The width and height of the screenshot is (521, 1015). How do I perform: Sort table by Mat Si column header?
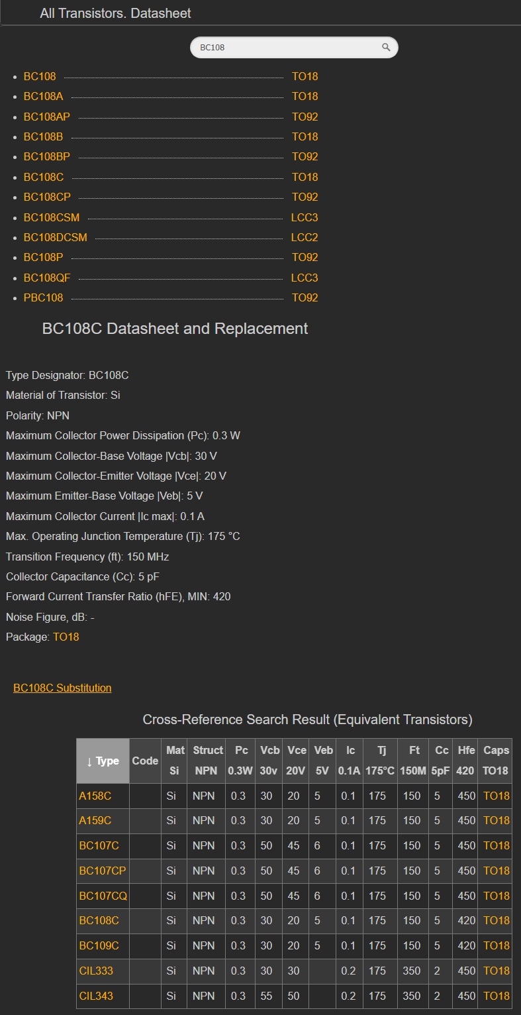point(175,761)
